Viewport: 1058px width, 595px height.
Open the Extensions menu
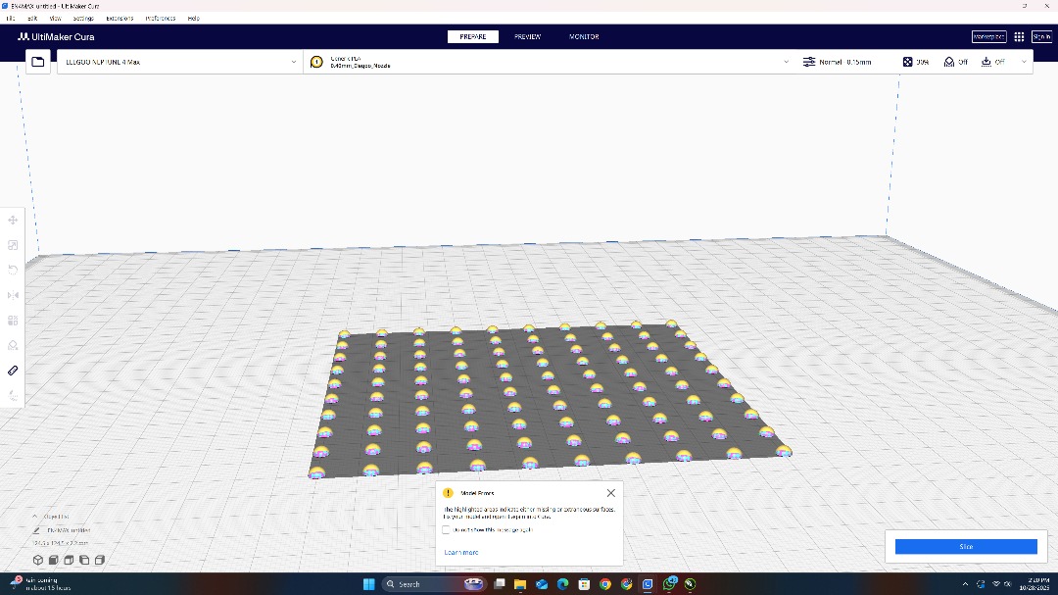pyautogui.click(x=119, y=18)
